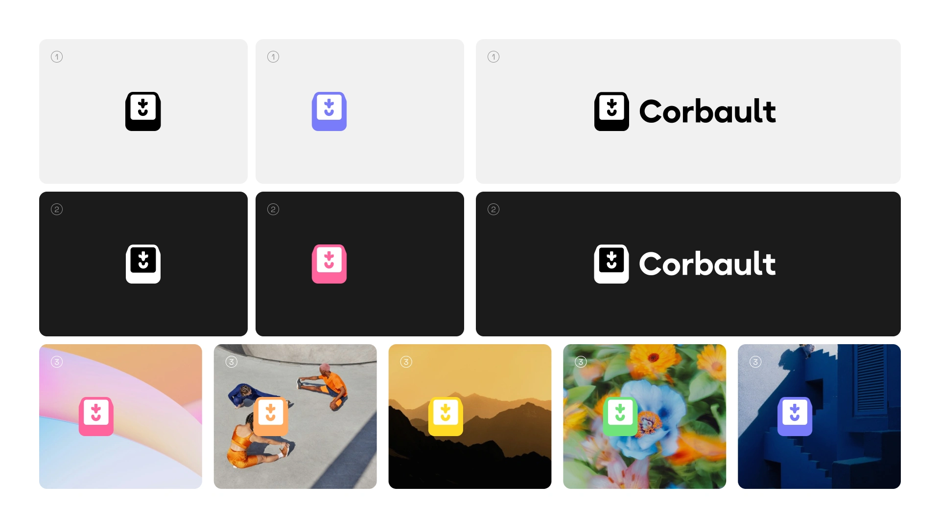940x528 pixels.
Task: Click number 2 badge on pink logo card
Action: pyautogui.click(x=273, y=209)
